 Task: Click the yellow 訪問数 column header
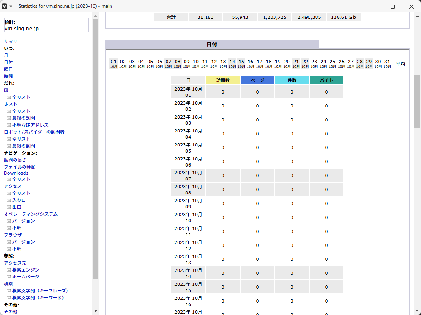click(223, 80)
